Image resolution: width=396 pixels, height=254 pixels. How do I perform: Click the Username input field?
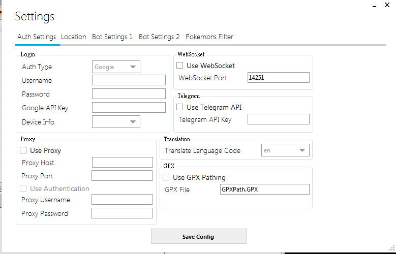tap(129, 80)
